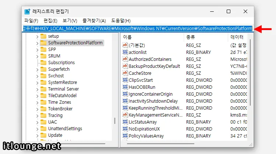The width and height of the screenshot is (276, 154).
Task: Click the Registry Editor app icon in title bar
Action: [x=27, y=11]
